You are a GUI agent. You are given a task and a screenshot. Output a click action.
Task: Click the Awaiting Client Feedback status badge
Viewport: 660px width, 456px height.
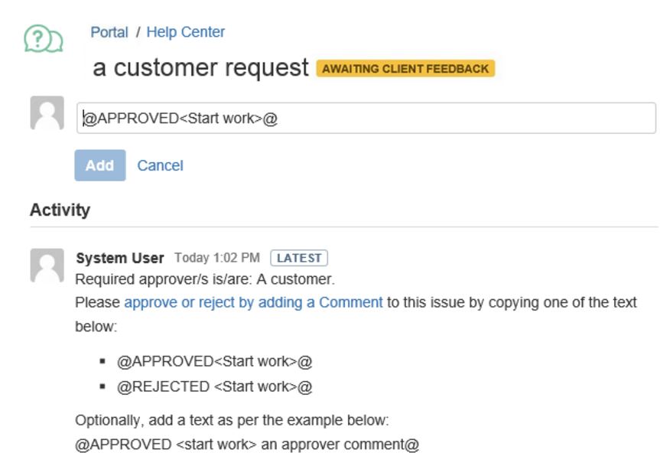405,68
